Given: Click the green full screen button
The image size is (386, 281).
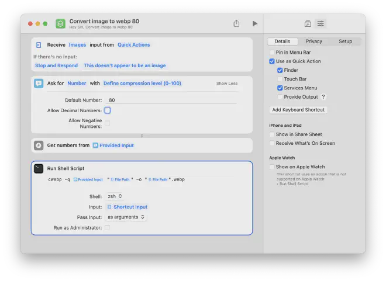Looking at the screenshot, I should pyautogui.click(x=45, y=23).
